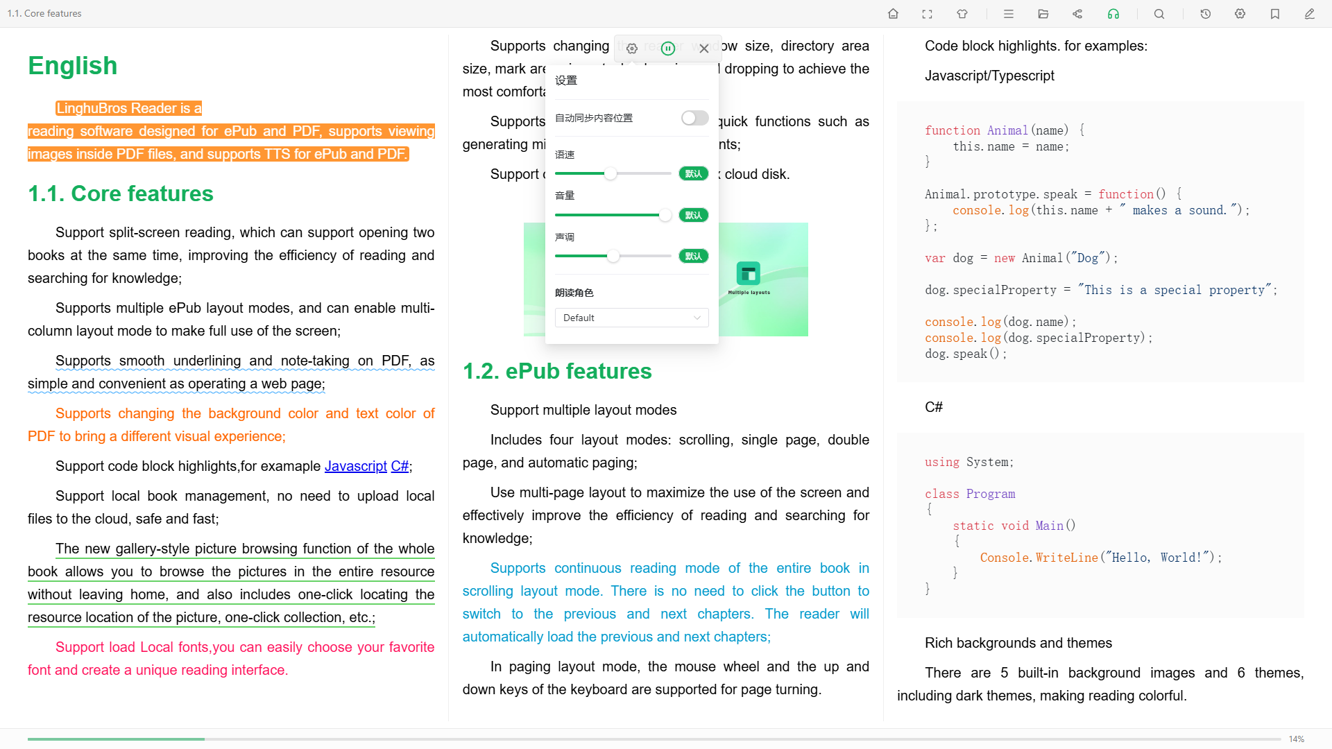Click the pink 'Support load Local fonts' paragraph
The image size is (1332, 749).
231,658
